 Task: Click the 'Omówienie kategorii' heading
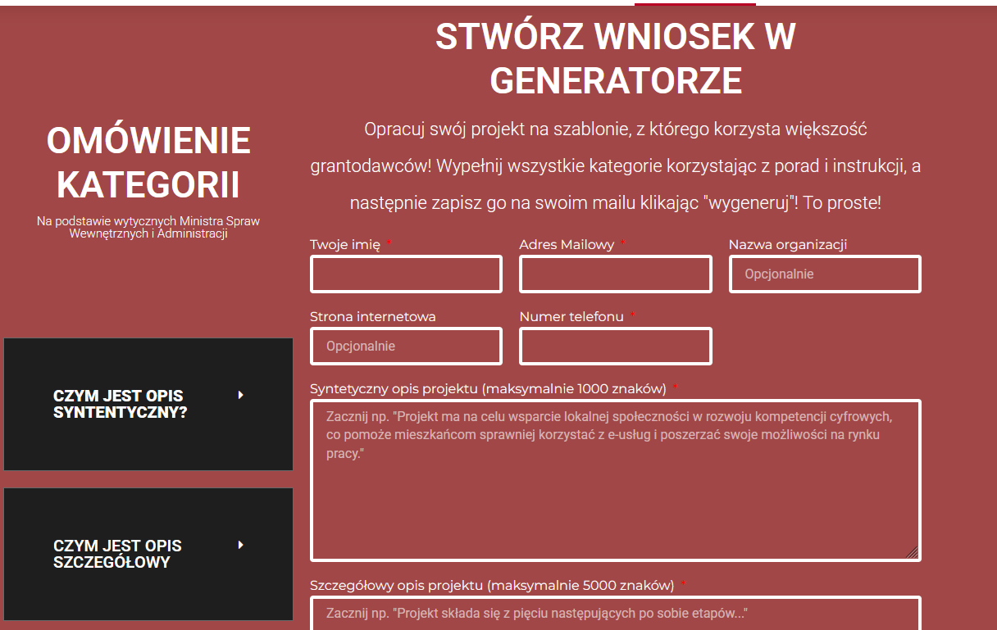point(148,162)
